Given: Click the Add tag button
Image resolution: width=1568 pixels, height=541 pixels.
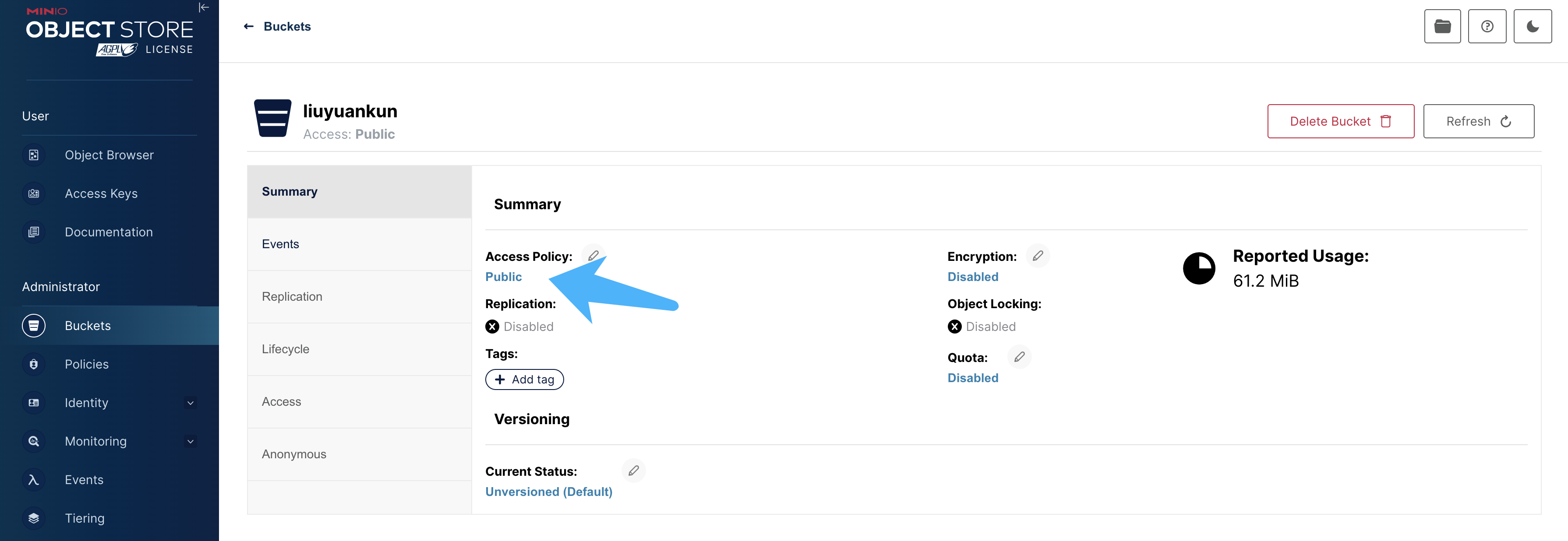Looking at the screenshot, I should pyautogui.click(x=525, y=379).
